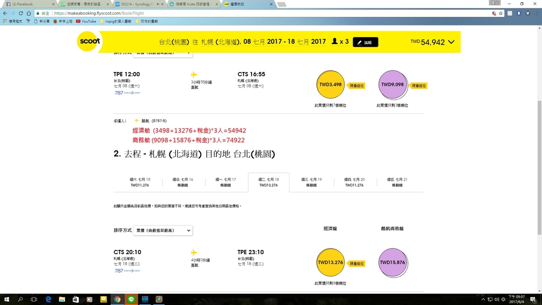Open the LINE app in the taskbar
Viewport: 542px width, 305px height.
131,299
